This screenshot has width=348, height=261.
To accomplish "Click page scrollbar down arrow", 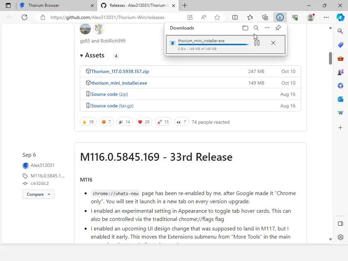I will pos(330,240).
